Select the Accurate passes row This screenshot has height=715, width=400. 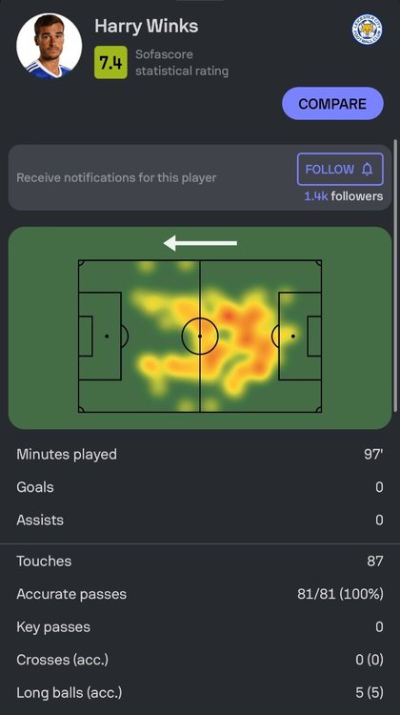click(200, 594)
